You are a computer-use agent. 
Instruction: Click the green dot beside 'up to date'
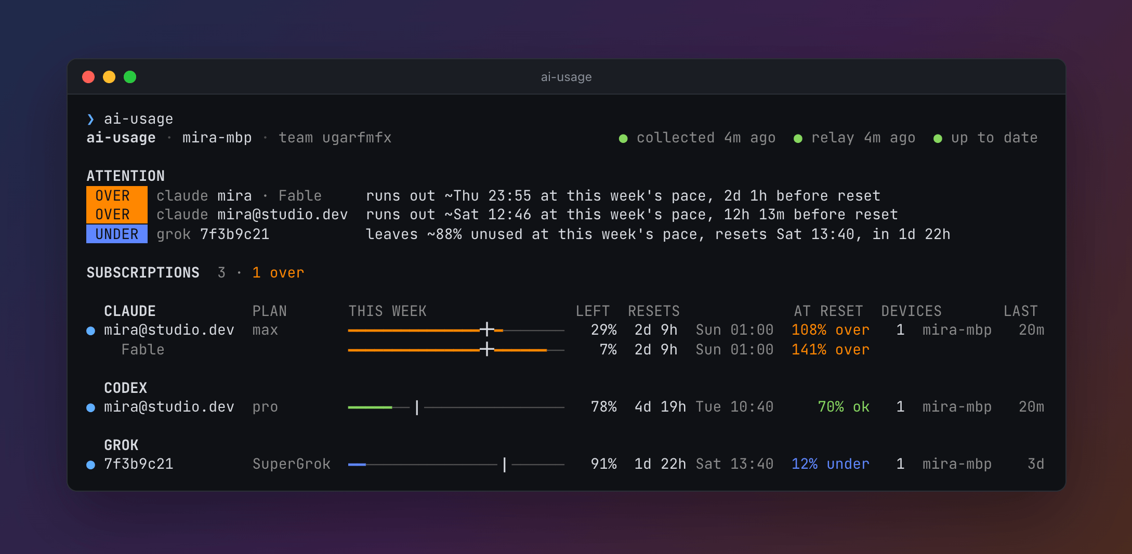click(x=938, y=139)
